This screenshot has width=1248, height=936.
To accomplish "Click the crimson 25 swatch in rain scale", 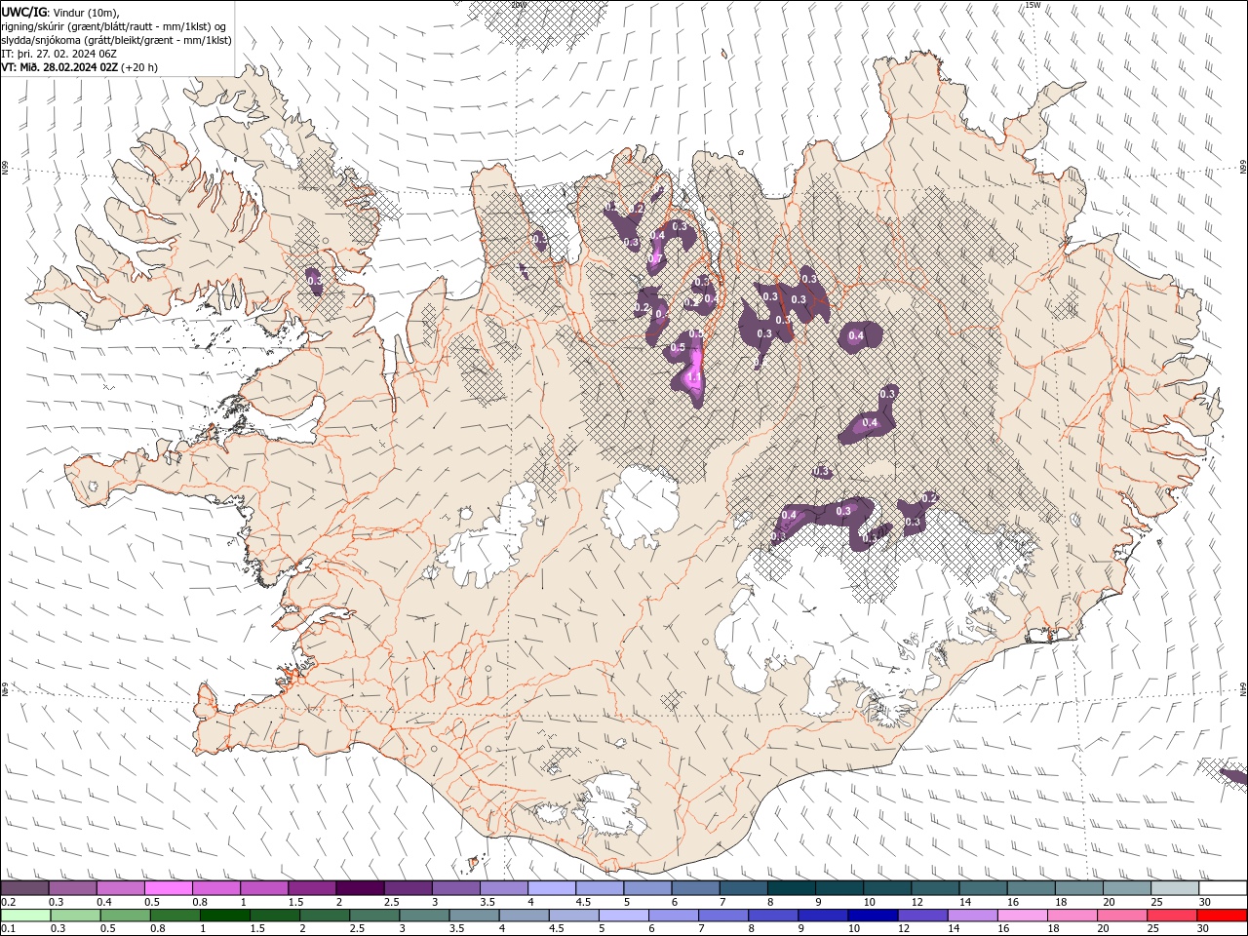I will click(1172, 916).
